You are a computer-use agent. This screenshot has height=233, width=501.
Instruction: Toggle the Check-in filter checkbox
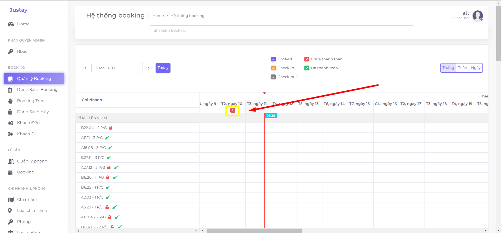[273, 68]
